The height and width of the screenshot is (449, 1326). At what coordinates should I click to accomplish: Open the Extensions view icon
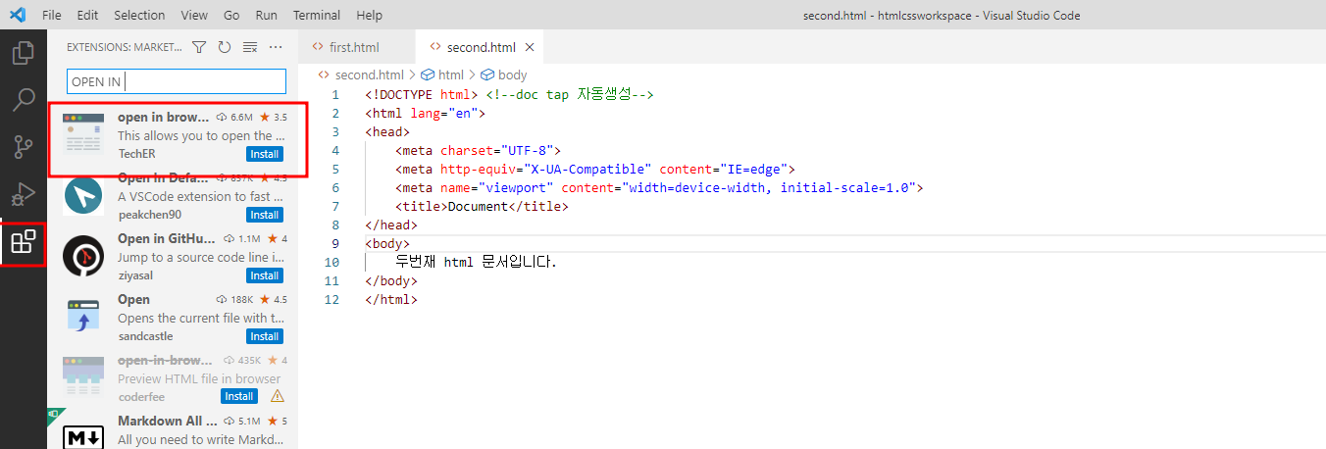pos(24,242)
